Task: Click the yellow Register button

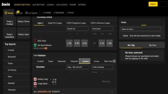Action: click(x=153, y=4)
